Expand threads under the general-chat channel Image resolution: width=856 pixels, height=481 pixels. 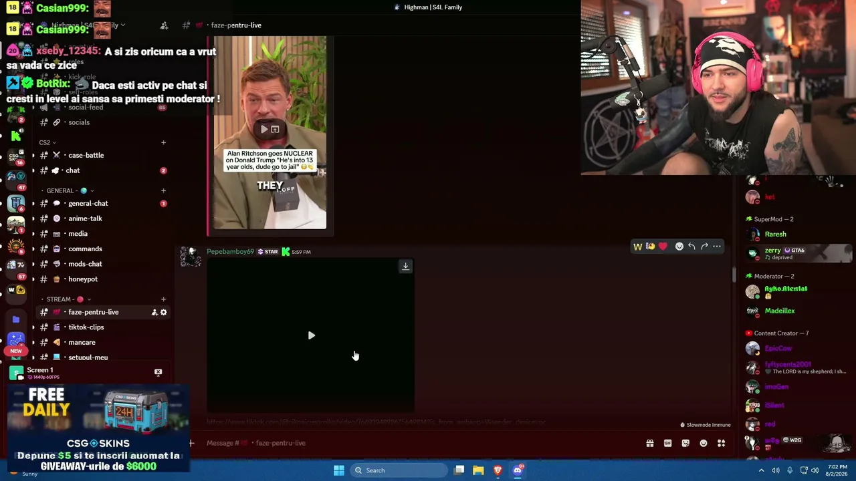click(x=33, y=203)
